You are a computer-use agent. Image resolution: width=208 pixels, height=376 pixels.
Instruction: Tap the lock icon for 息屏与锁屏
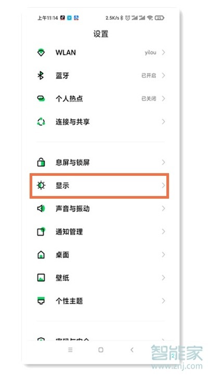click(x=41, y=162)
